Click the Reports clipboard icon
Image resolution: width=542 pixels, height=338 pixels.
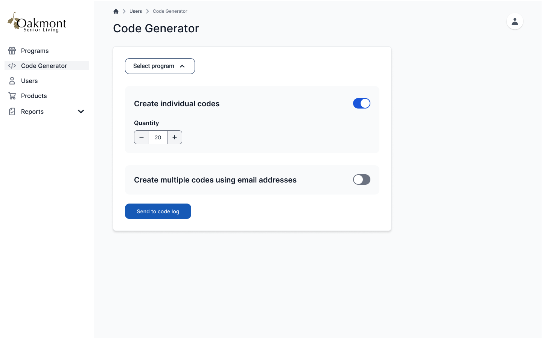pos(12,112)
